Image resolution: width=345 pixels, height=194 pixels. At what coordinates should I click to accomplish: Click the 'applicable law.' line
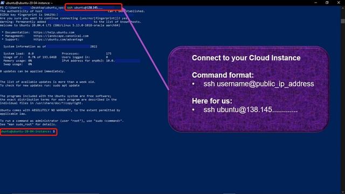[13, 114]
